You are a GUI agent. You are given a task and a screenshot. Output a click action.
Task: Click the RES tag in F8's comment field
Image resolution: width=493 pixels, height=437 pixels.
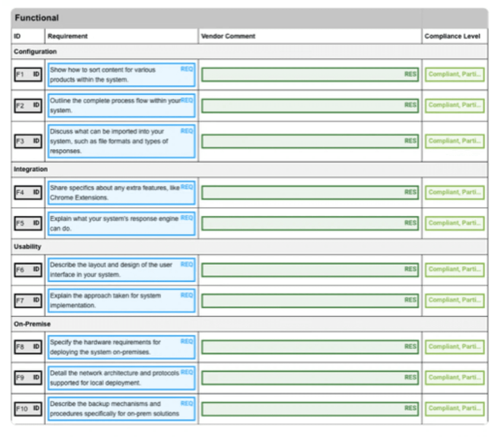410,346
